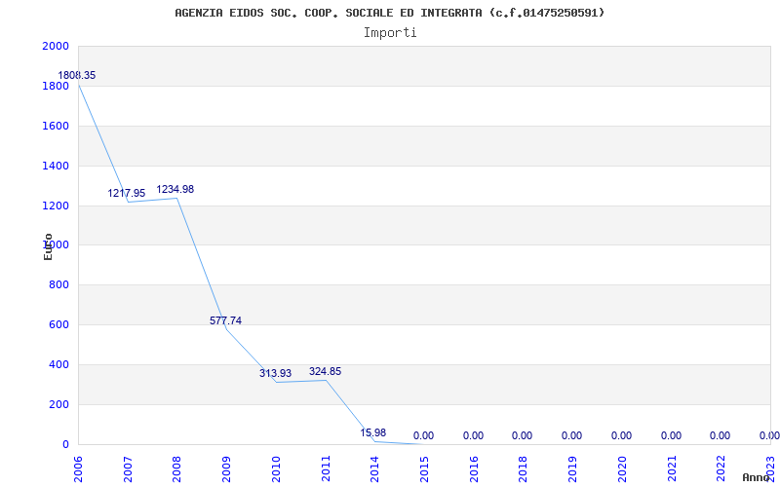Click the 2009 x-axis year label
780x487 pixels.
click(226, 467)
